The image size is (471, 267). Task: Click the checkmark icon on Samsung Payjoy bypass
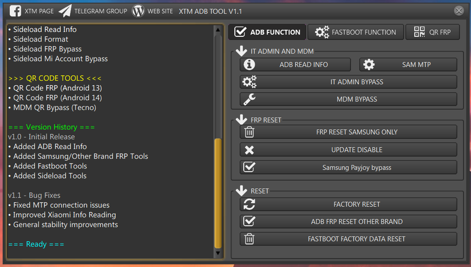click(249, 167)
